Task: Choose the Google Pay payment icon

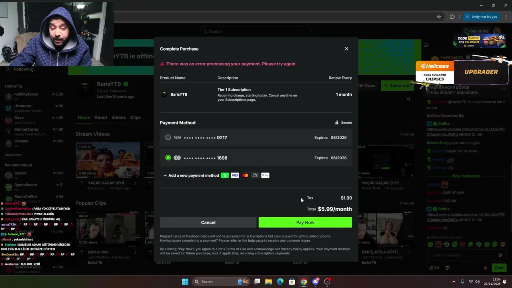Action: [265, 176]
